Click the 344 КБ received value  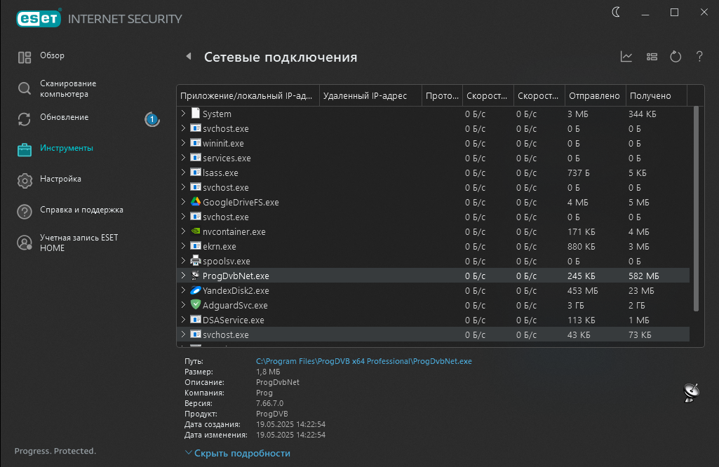pyautogui.click(x=642, y=114)
